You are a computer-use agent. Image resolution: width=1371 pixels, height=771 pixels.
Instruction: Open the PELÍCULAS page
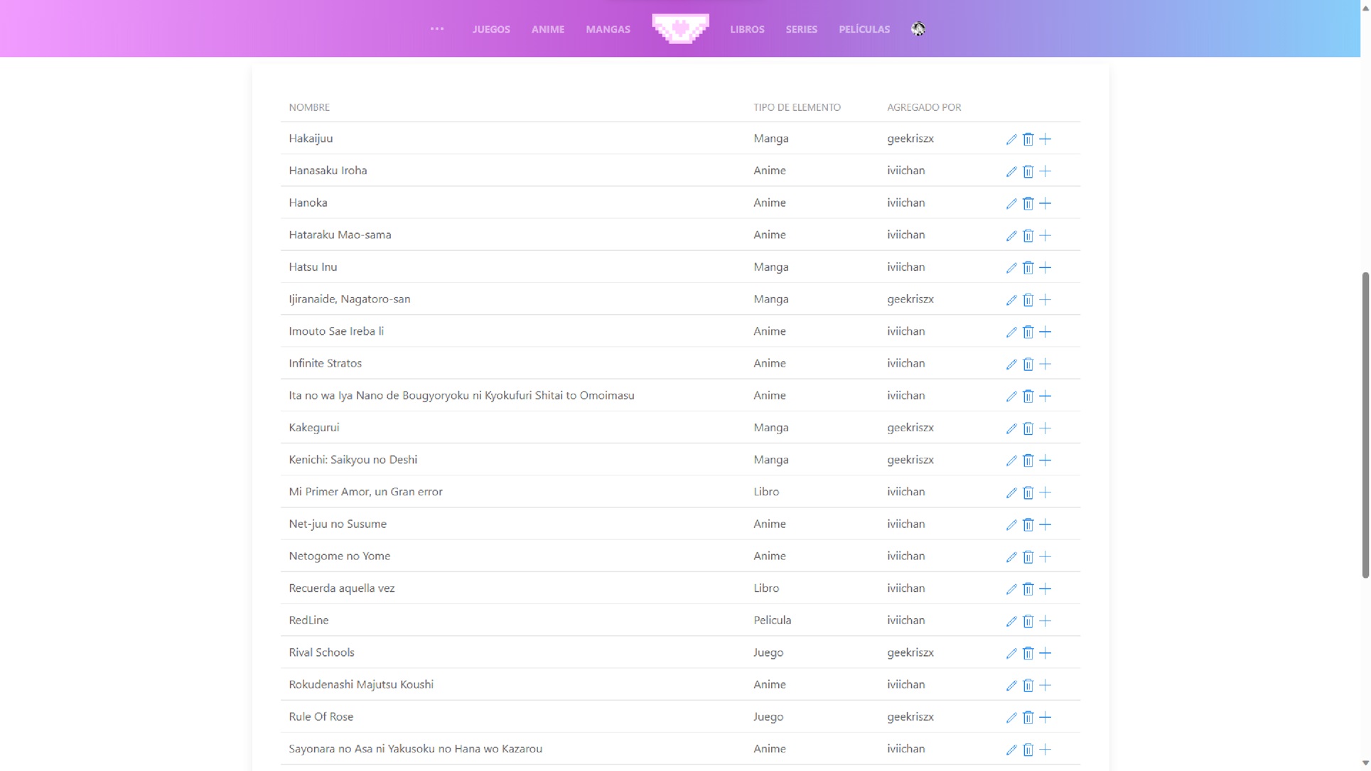864,29
